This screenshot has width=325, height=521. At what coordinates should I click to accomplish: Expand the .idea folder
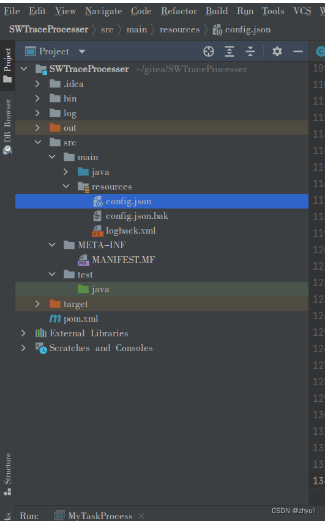(x=37, y=84)
